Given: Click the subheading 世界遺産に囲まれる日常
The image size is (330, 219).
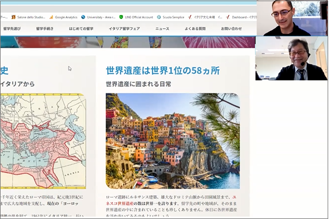Looking at the screenshot, I should [x=138, y=84].
